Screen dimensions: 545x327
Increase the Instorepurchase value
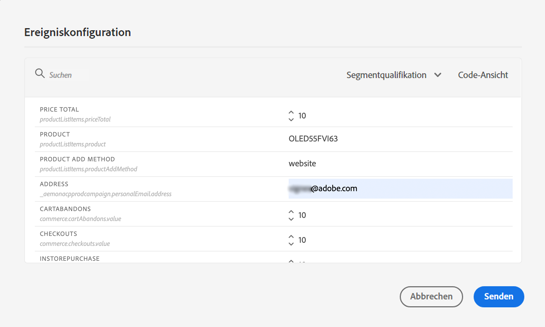coord(291,261)
